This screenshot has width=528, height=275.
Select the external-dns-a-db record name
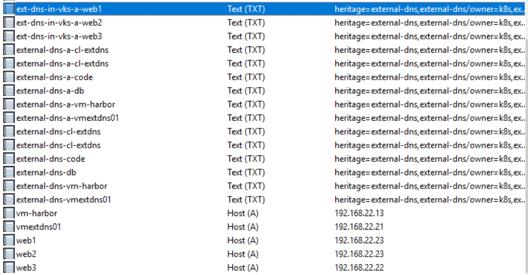point(50,91)
